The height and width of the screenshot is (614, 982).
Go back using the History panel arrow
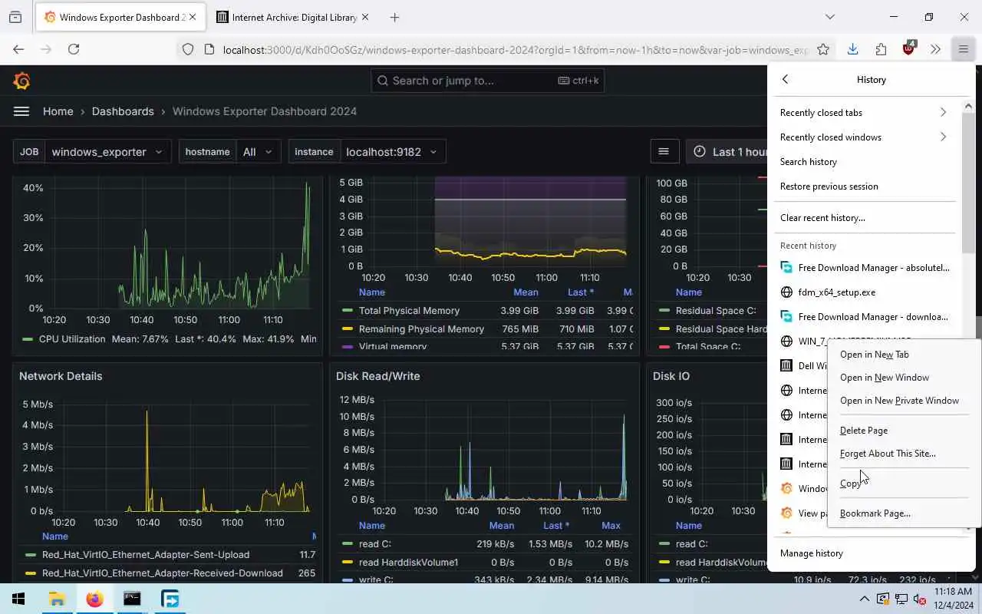pyautogui.click(x=785, y=79)
